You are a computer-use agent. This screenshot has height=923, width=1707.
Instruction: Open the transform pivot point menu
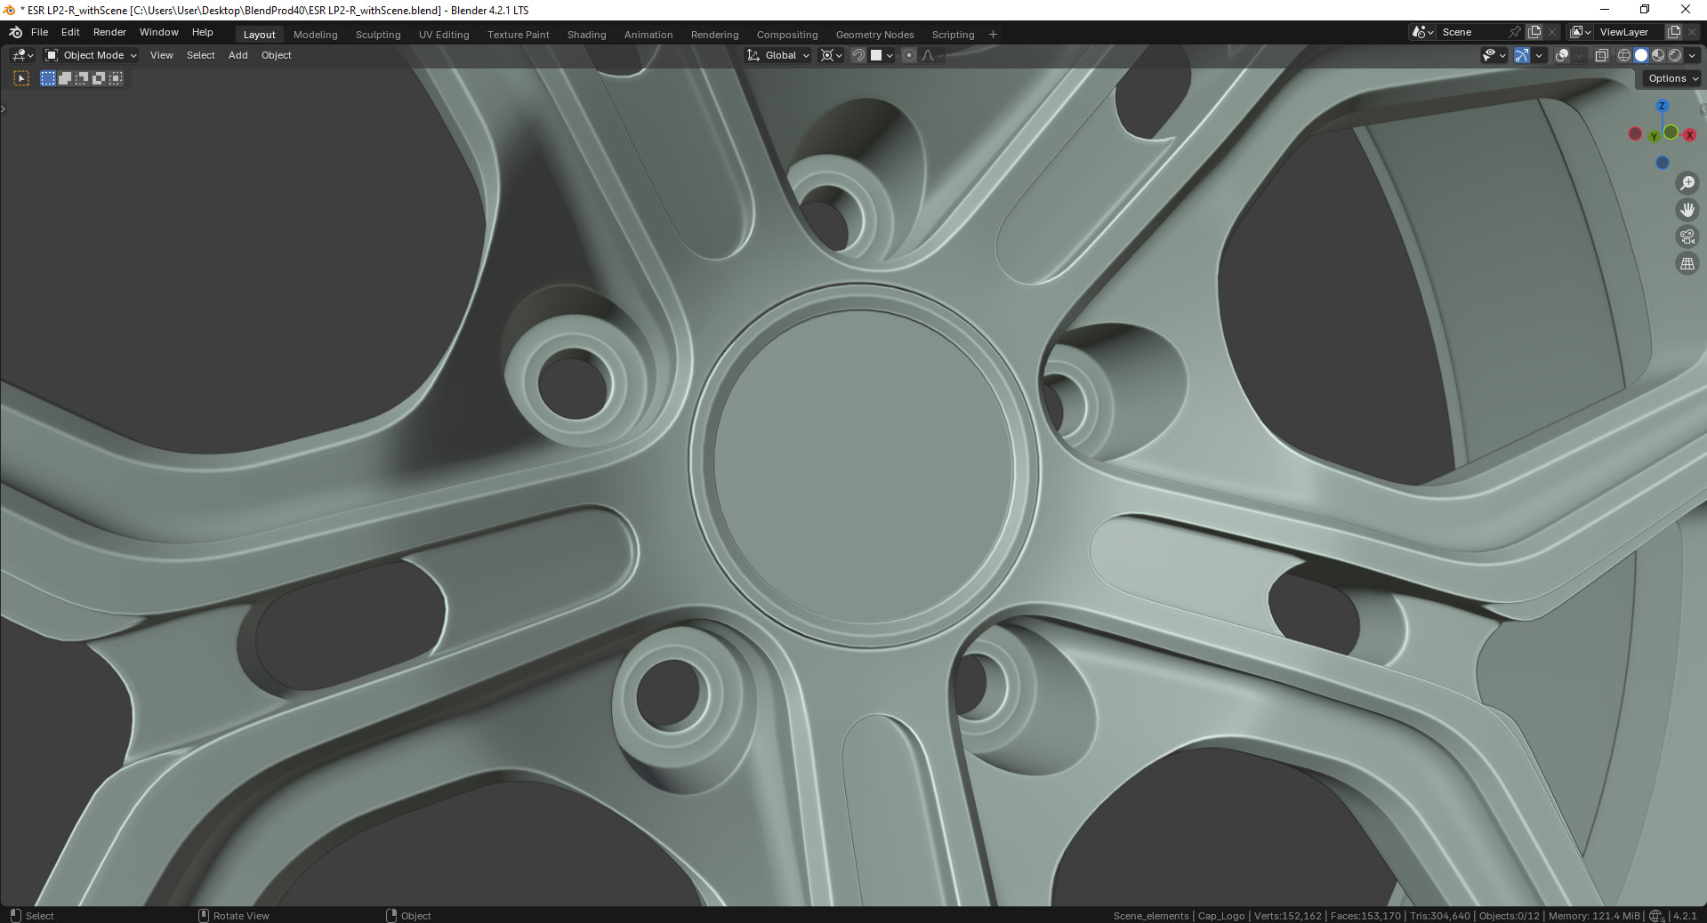tap(831, 55)
